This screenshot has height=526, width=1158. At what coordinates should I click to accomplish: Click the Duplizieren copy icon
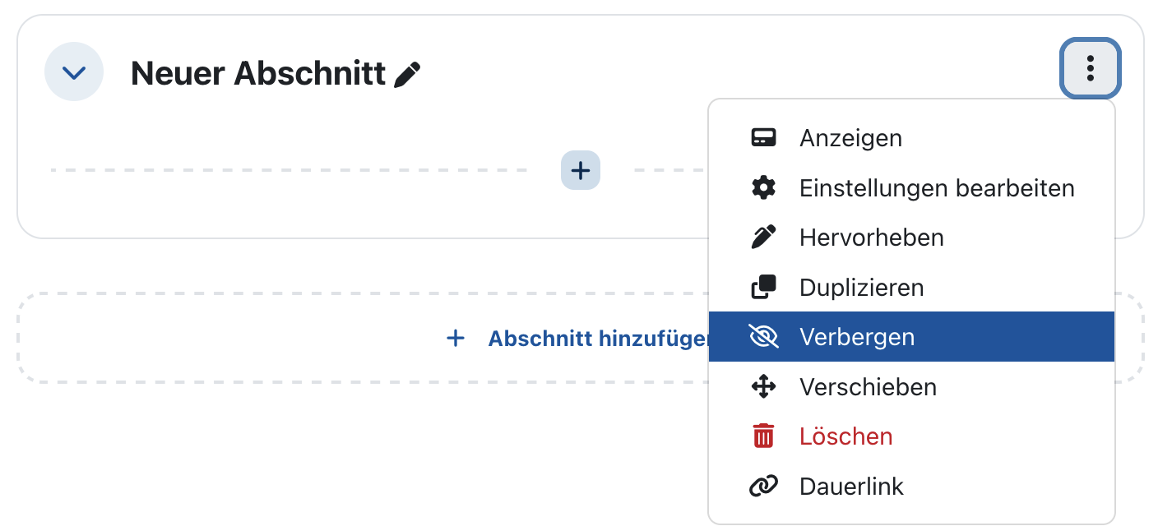click(764, 287)
